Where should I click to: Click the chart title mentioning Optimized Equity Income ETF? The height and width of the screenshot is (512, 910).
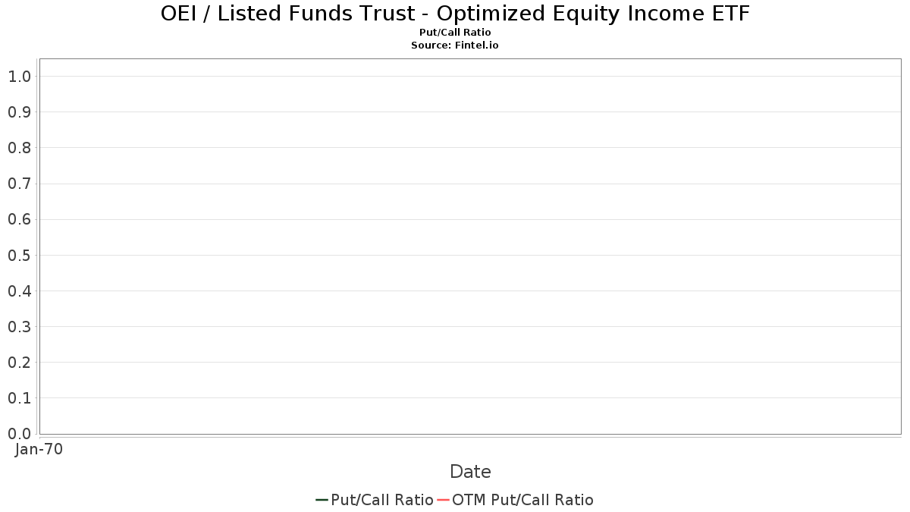pyautogui.click(x=455, y=14)
